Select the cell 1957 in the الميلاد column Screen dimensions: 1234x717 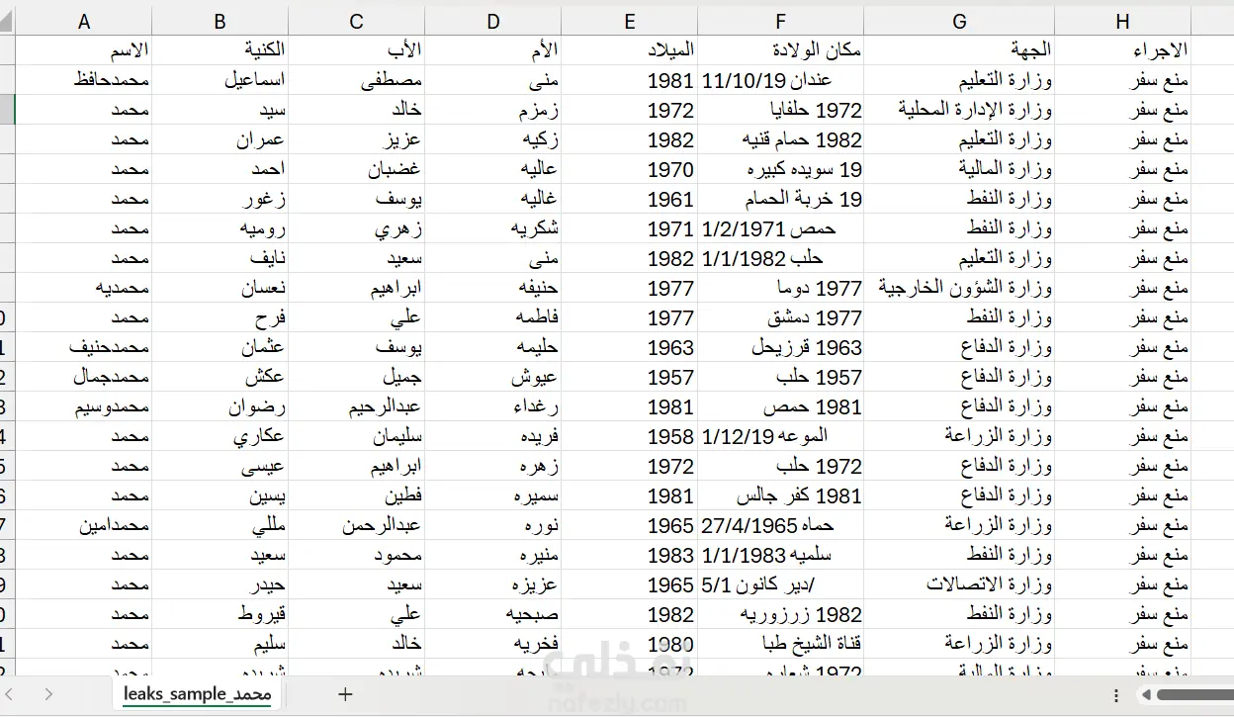pos(630,377)
